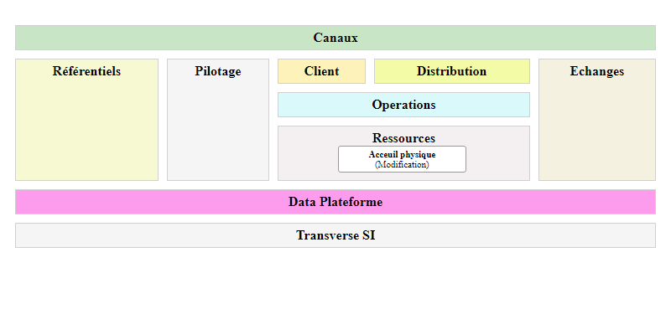Click empty space inside the Référentiels block
The width and height of the screenshot is (671, 335).
[86, 134]
